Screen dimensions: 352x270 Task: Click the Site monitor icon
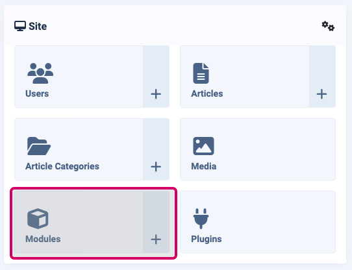click(x=20, y=26)
